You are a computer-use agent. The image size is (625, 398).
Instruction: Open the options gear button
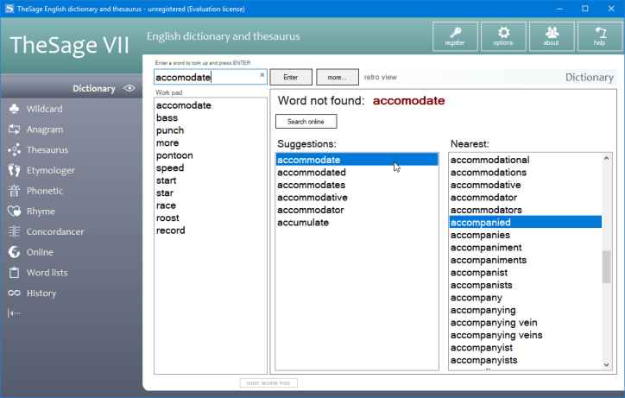click(x=502, y=37)
